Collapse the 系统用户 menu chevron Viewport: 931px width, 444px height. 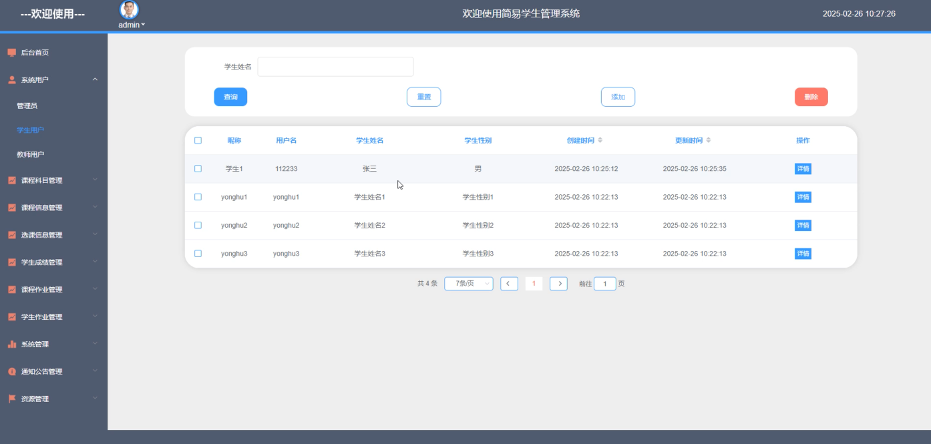tap(95, 79)
